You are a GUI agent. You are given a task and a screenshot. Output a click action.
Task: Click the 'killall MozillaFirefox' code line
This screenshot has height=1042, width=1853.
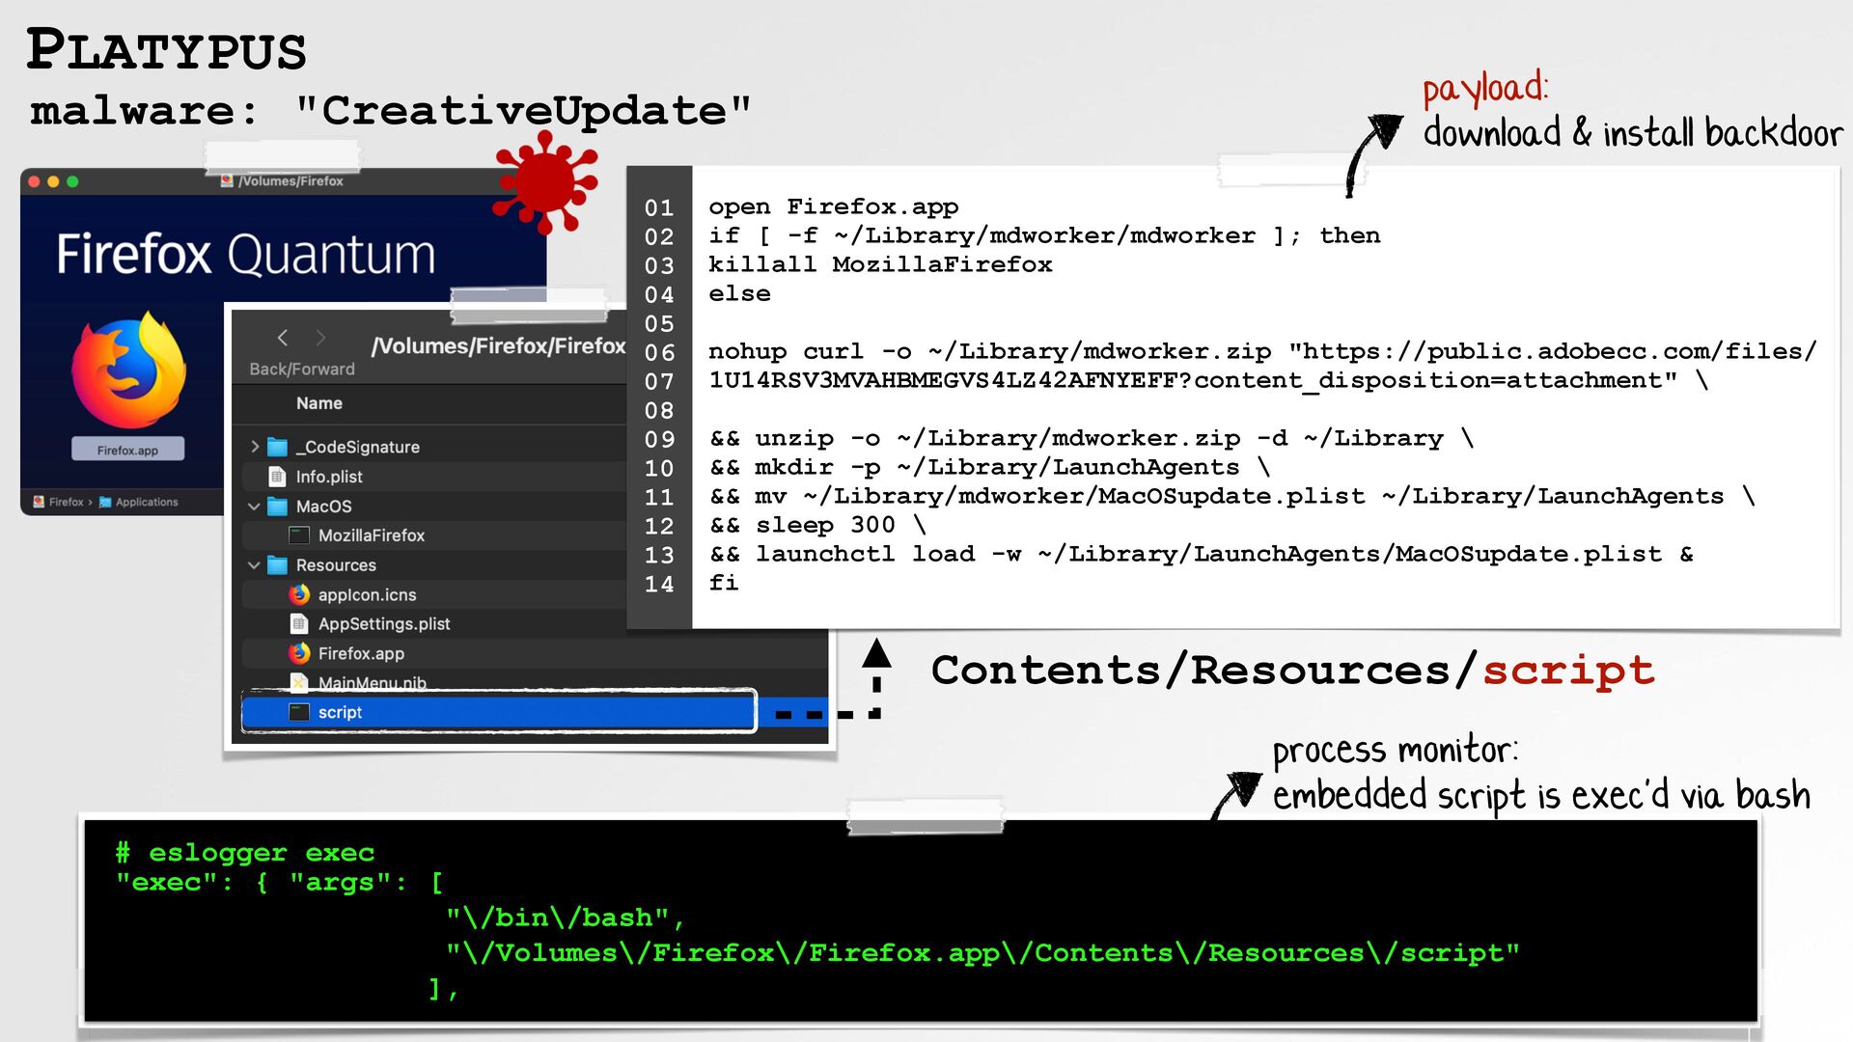(880, 264)
